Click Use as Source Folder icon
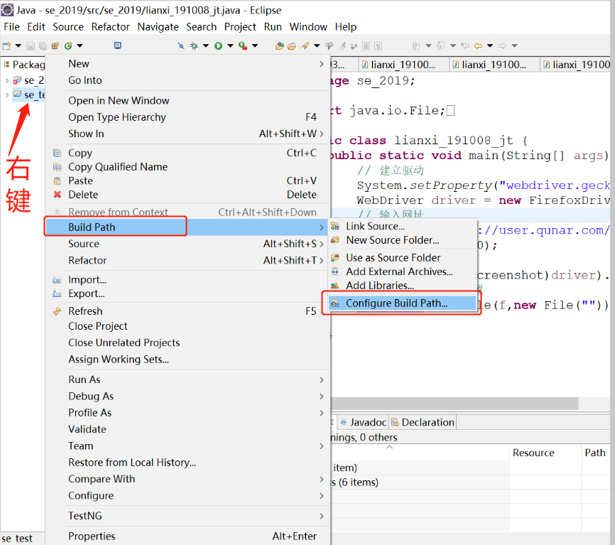The image size is (615, 545). [335, 258]
